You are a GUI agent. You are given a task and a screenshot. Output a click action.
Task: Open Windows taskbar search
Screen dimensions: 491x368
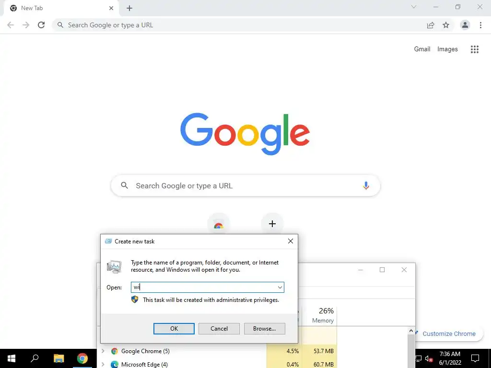(35, 358)
